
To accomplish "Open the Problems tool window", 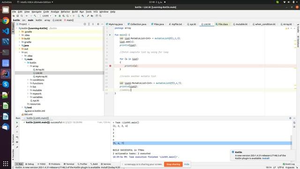I will 54,164.
